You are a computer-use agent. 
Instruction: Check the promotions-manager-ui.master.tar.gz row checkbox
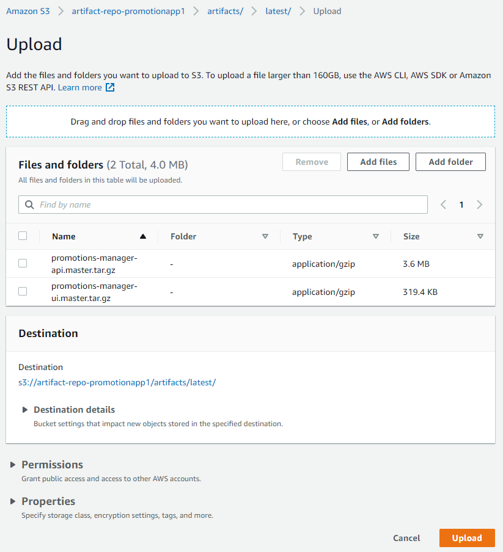pyautogui.click(x=23, y=291)
